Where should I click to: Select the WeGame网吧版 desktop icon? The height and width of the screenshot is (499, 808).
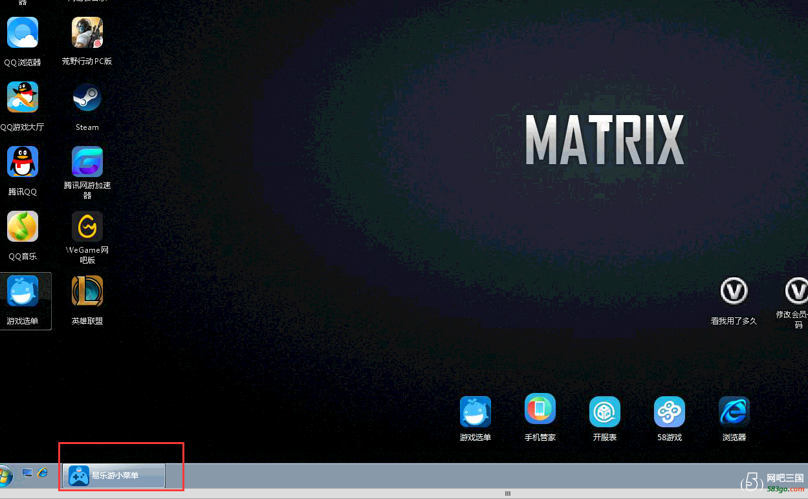click(x=87, y=227)
